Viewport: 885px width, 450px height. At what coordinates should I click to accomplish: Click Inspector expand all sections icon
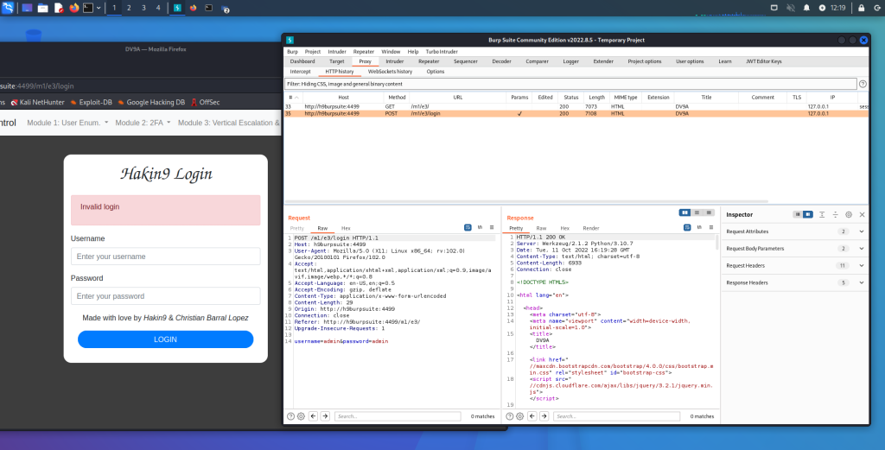tap(822, 215)
